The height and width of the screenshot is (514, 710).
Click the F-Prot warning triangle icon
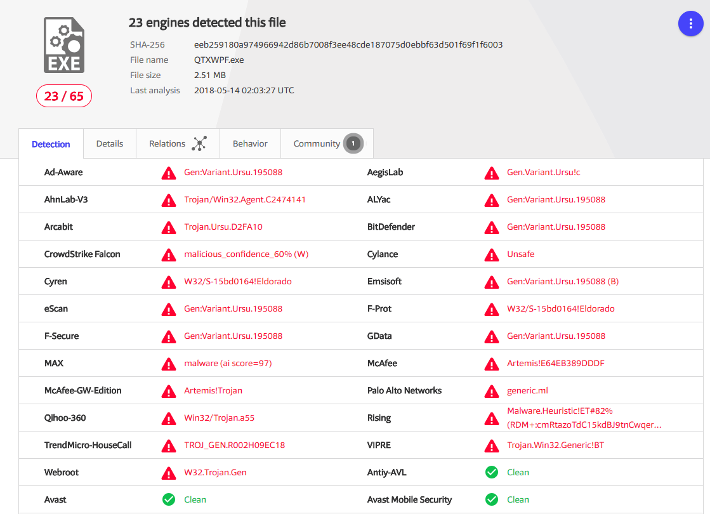point(492,309)
